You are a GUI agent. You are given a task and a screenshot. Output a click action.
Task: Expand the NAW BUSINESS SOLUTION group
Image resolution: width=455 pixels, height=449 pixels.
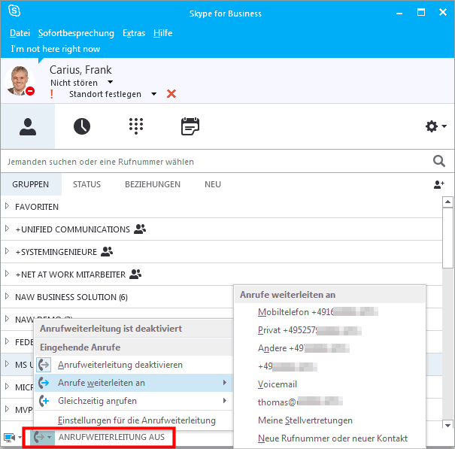click(7, 296)
